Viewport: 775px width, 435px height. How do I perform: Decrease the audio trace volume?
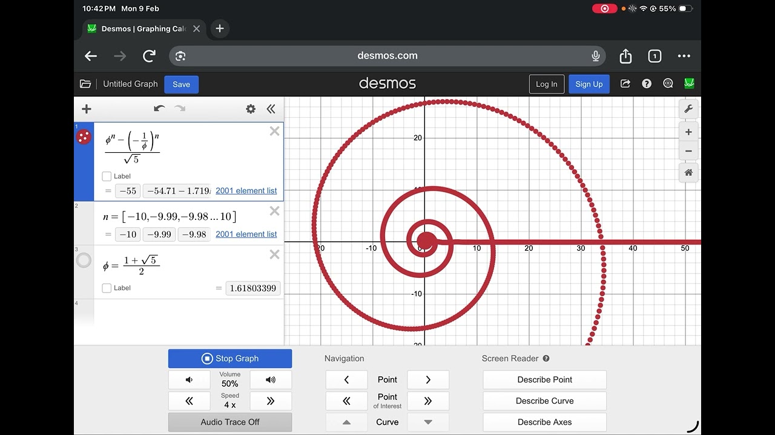pyautogui.click(x=189, y=380)
